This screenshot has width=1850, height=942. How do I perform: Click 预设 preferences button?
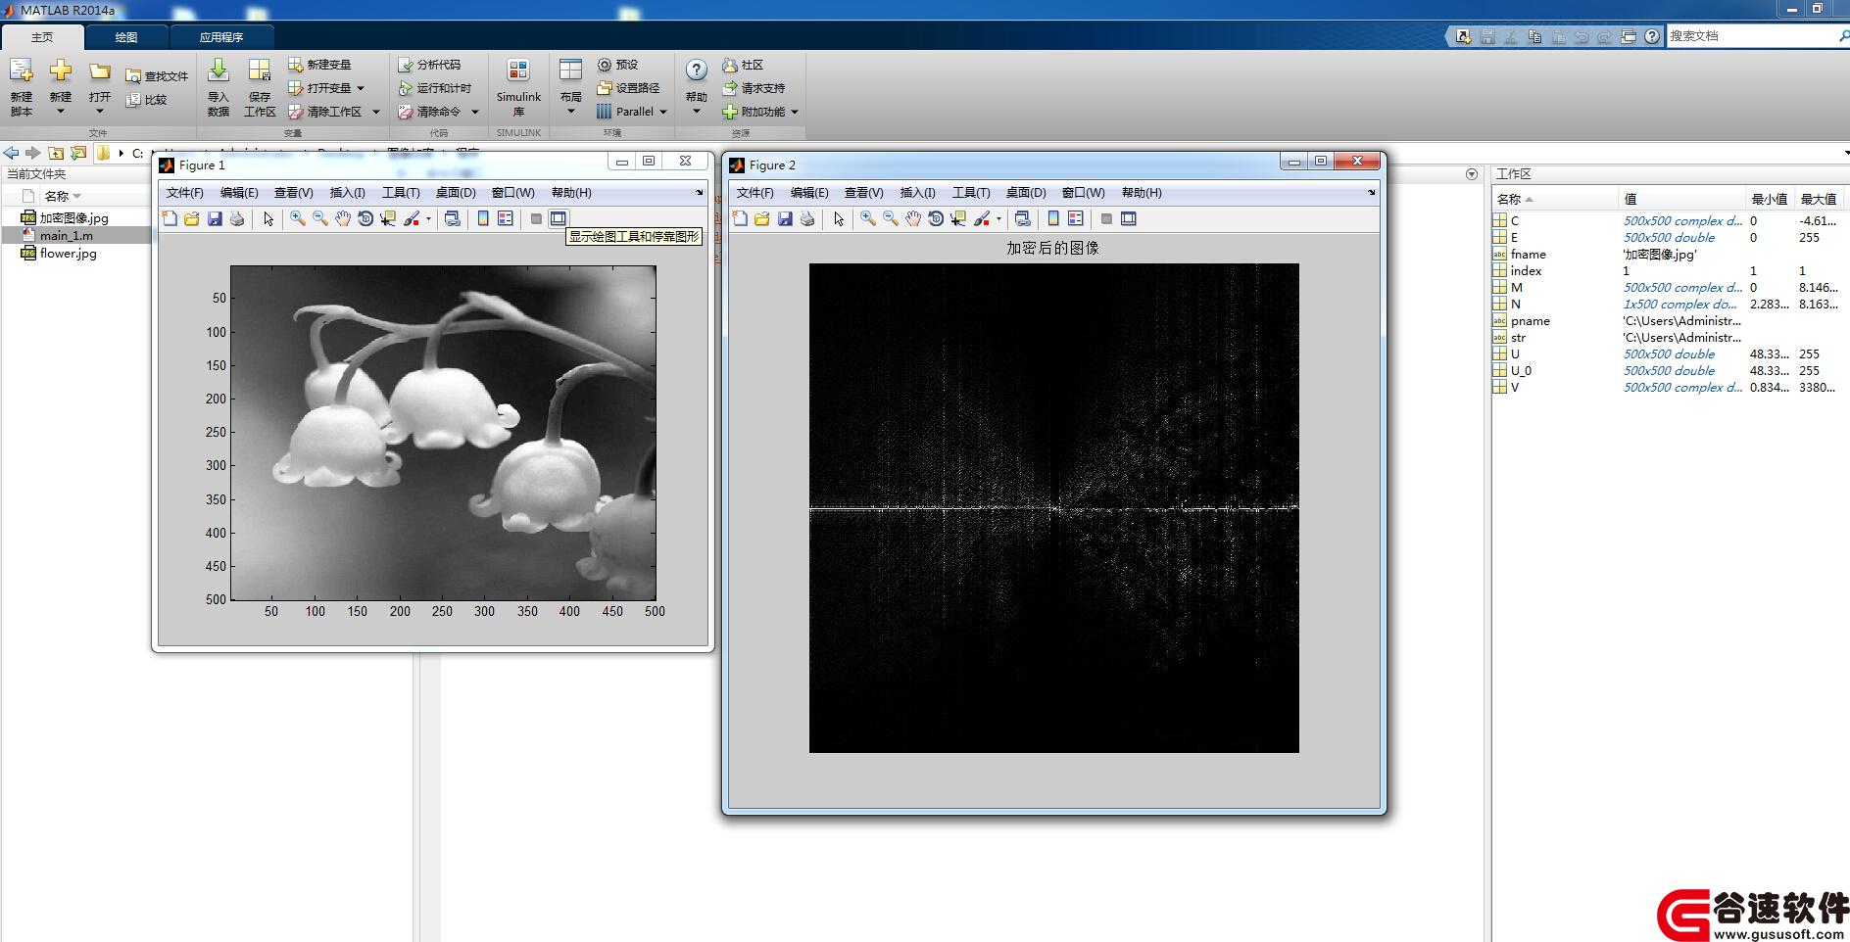point(617,65)
